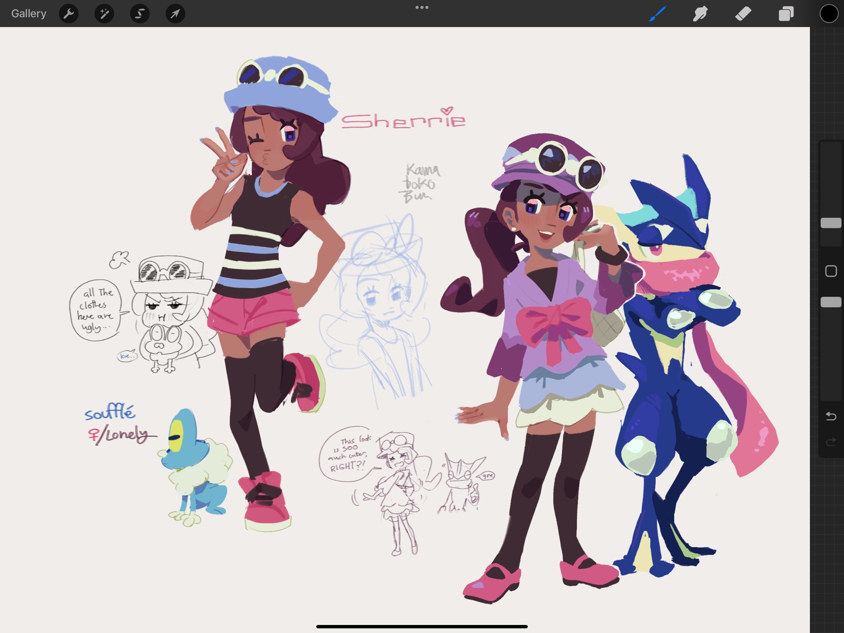Open the active color picker swatch
Screen dimensions: 844x633
[829, 14]
